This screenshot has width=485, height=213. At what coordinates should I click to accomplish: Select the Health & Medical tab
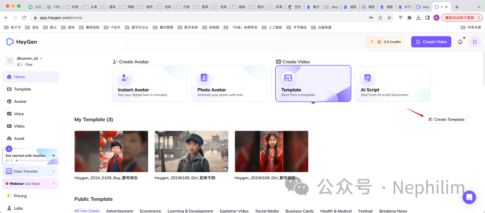point(336,211)
